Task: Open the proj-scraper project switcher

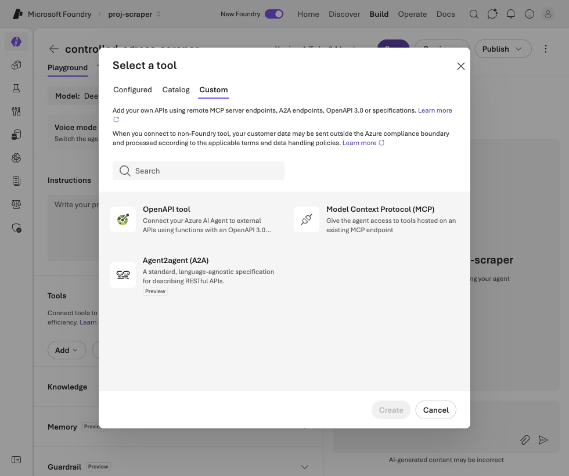Action: point(134,14)
